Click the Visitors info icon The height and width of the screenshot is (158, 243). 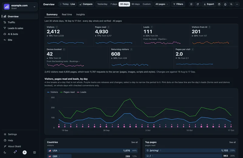57,27
